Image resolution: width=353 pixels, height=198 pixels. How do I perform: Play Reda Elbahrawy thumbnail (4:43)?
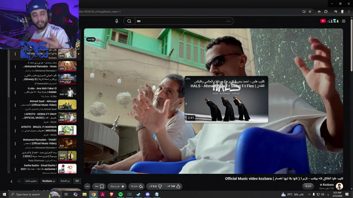tap(67, 156)
